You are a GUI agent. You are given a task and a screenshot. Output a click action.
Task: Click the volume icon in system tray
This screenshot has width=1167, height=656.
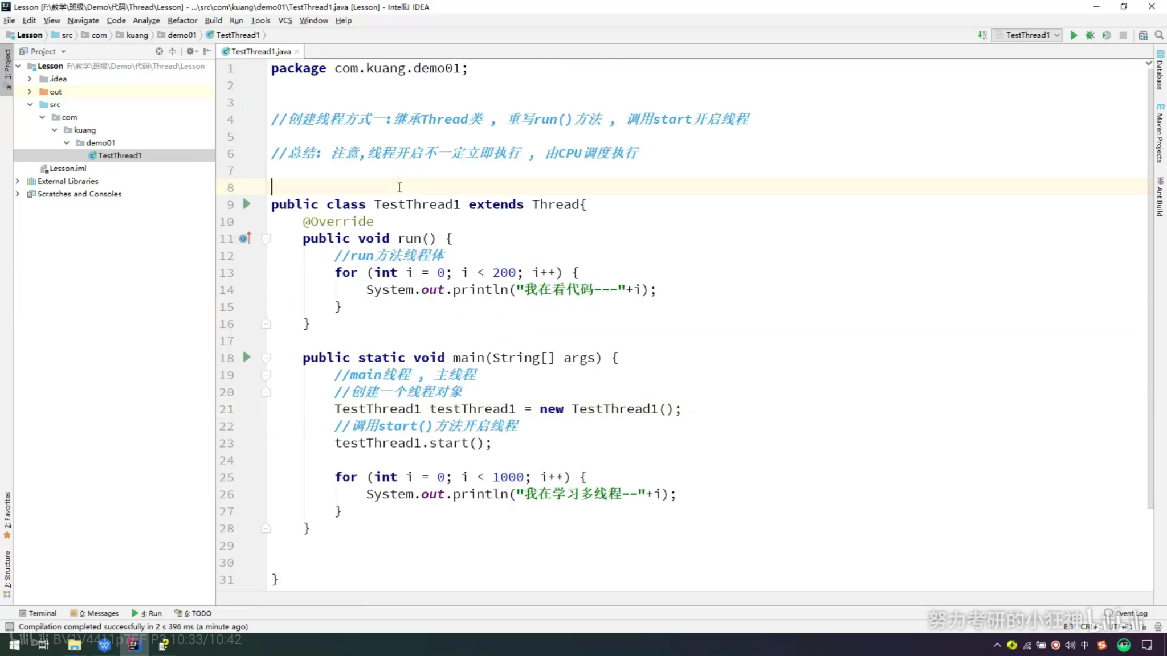1070,645
